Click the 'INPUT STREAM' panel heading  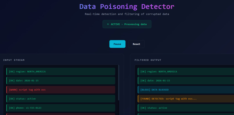pyautogui.click(x=14, y=60)
